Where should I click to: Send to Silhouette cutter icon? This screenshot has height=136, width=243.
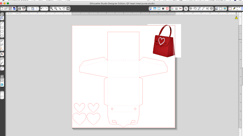coord(24,9)
